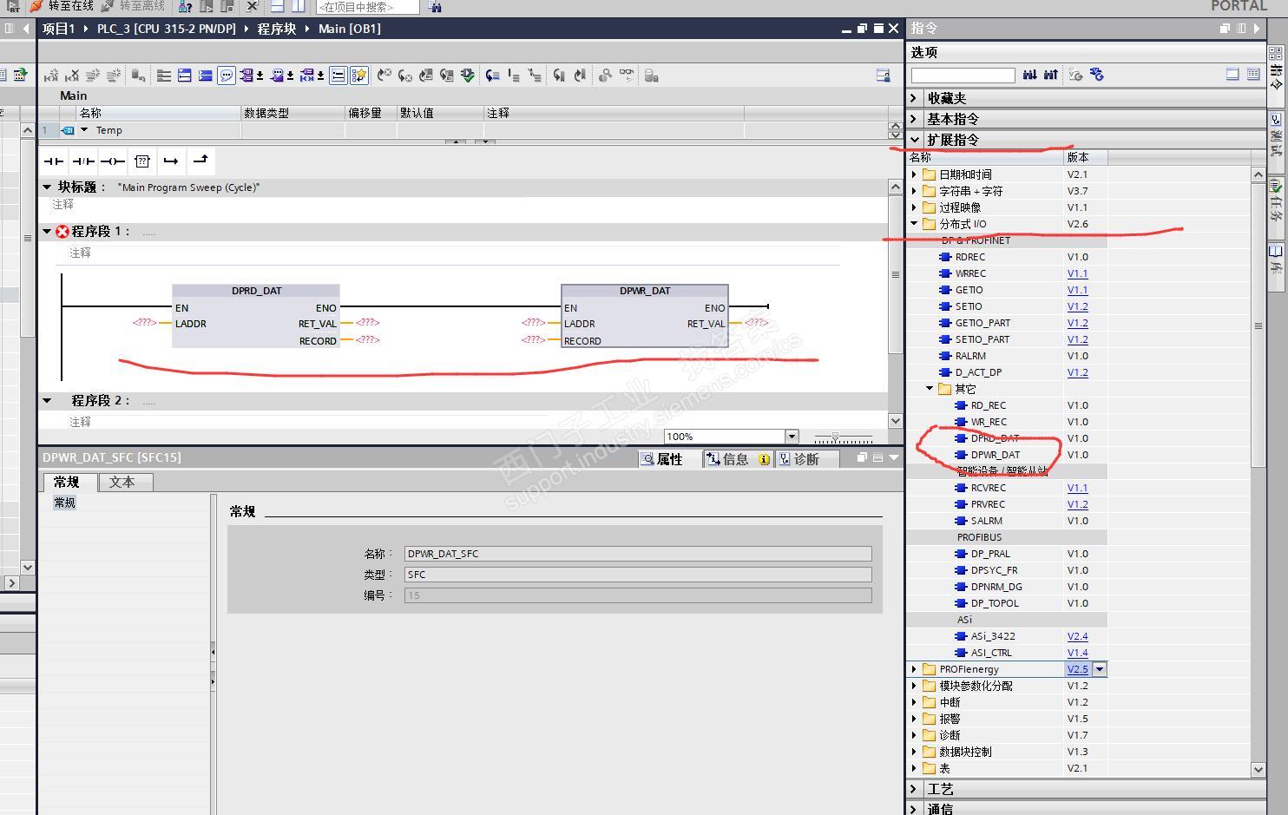This screenshot has width=1288, height=815.
Task: Close the ladder branch
Action: tap(200, 161)
